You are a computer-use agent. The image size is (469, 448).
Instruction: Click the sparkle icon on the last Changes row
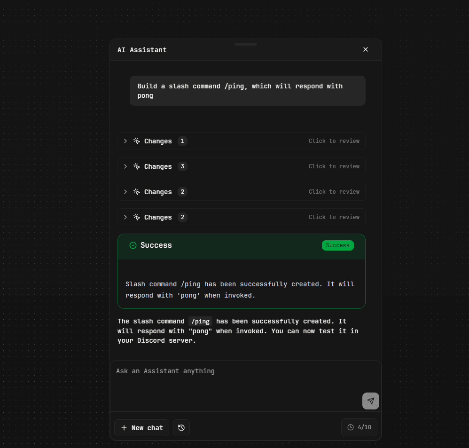click(x=136, y=217)
